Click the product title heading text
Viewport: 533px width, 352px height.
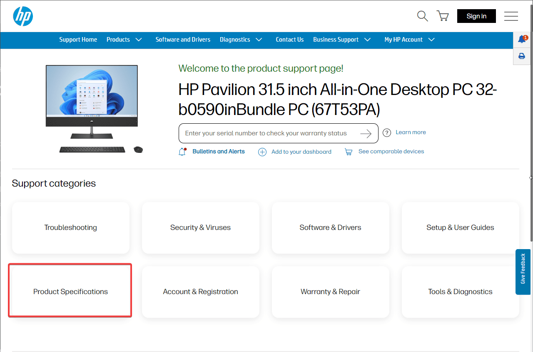(338, 100)
